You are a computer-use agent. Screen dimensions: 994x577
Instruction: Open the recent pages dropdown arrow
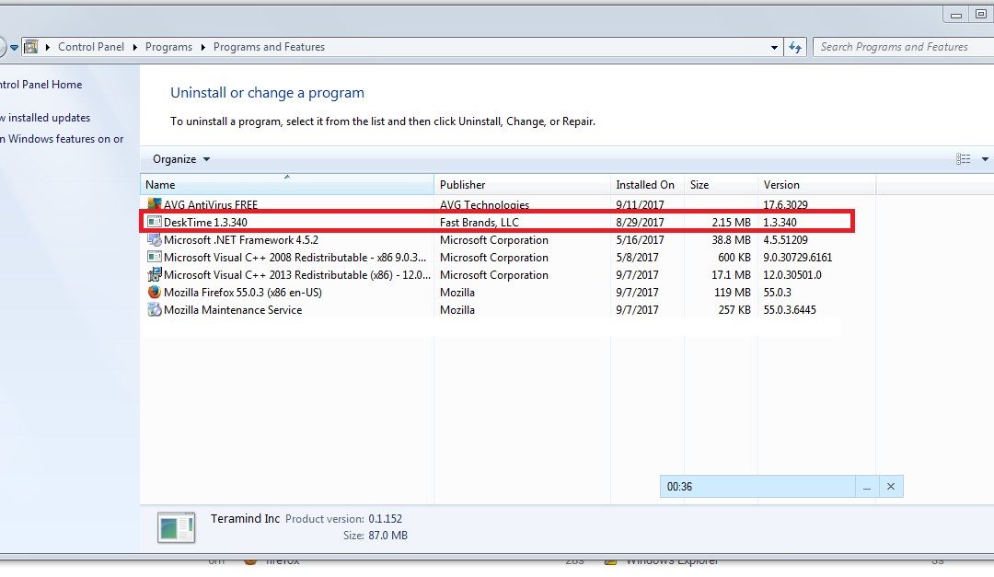point(14,48)
